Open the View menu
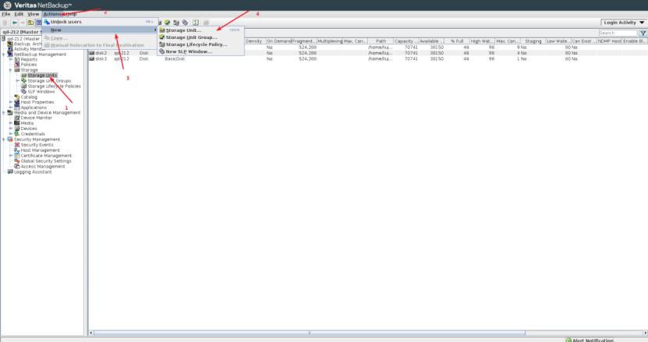 tap(33, 14)
